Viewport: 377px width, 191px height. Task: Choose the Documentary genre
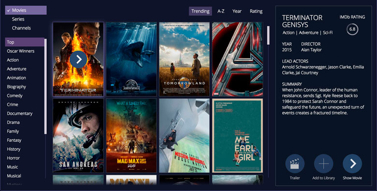coord(20,113)
